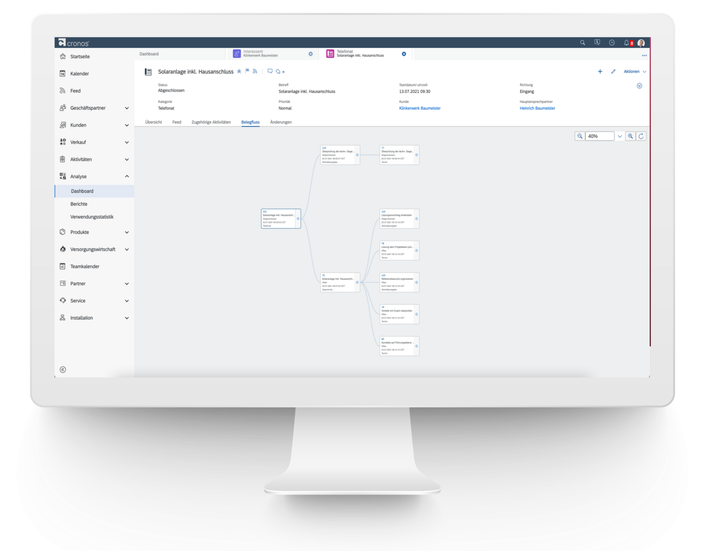Switch to the Zugehörige Aktivitäten tab
This screenshot has height=551, width=712.
211,122
